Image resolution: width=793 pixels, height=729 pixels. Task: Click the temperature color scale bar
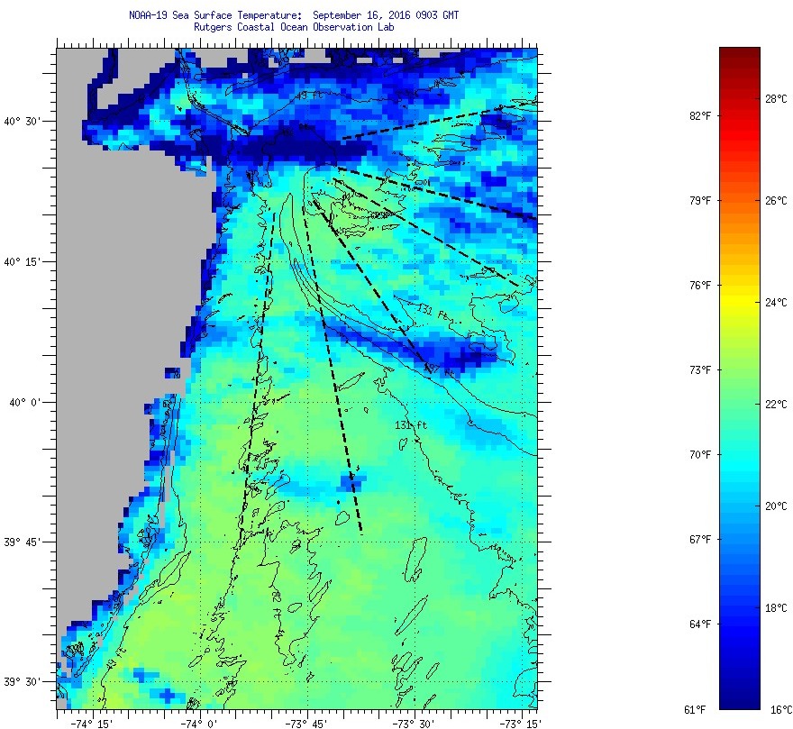point(740,378)
